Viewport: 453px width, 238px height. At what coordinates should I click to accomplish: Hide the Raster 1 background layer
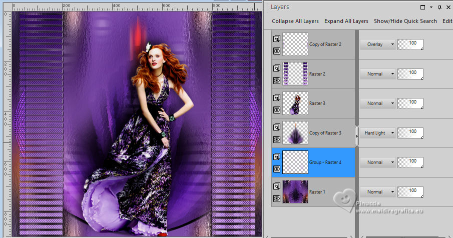(x=276, y=198)
